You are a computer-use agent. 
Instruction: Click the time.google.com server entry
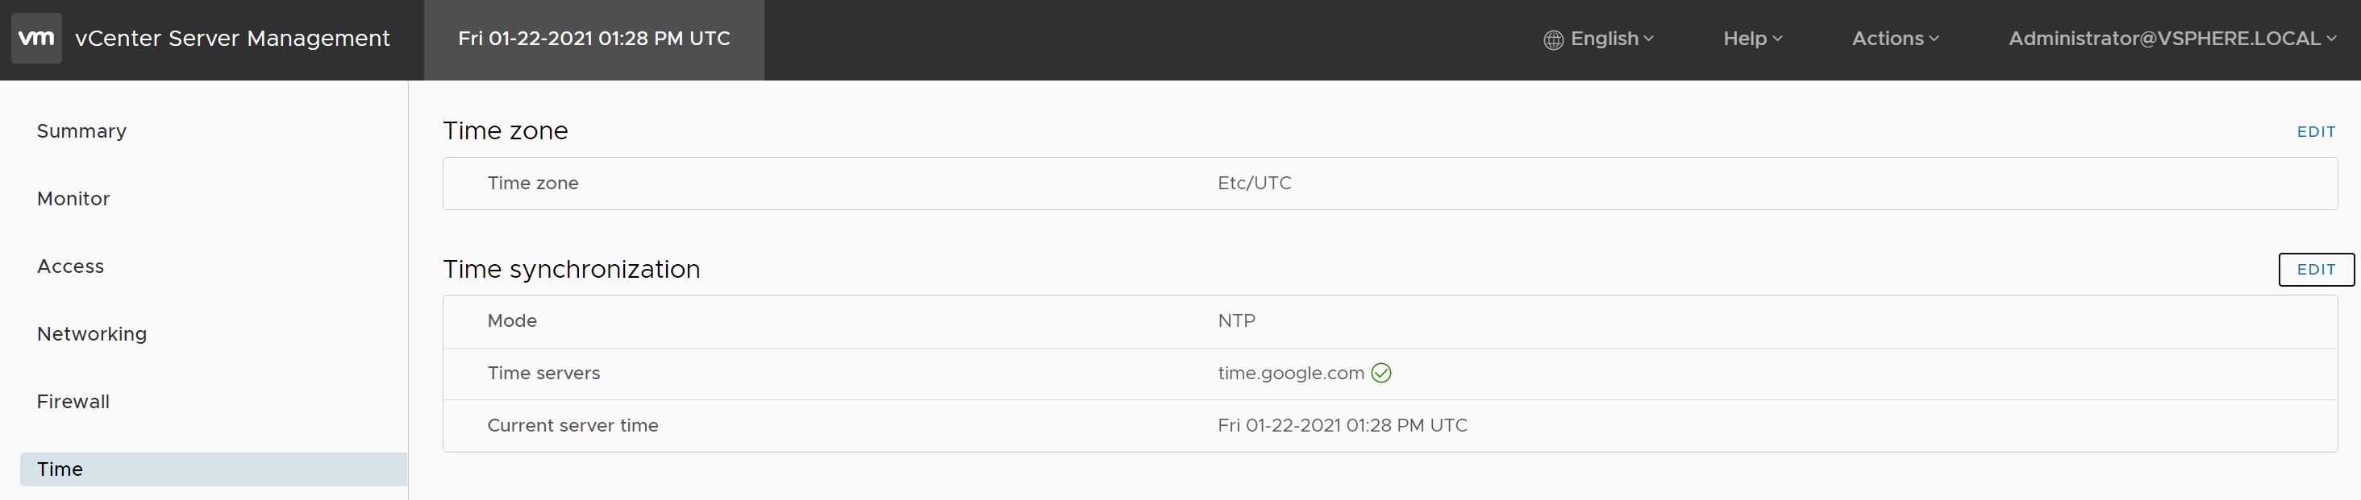pos(1290,373)
